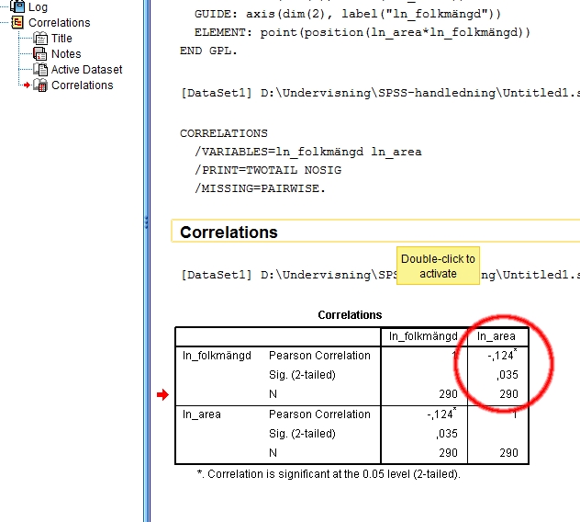Image resolution: width=580 pixels, height=522 pixels.
Task: Click the ln_area column header in table
Action: pos(497,336)
